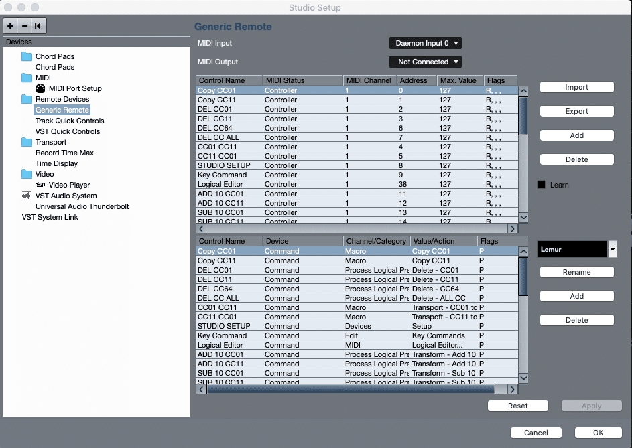
Task: Click the Chord Pads folder icon
Action: tap(27, 56)
